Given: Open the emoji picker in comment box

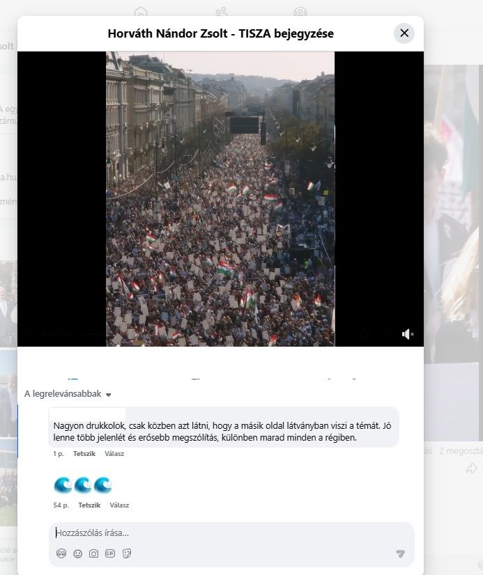Looking at the screenshot, I should [x=78, y=553].
